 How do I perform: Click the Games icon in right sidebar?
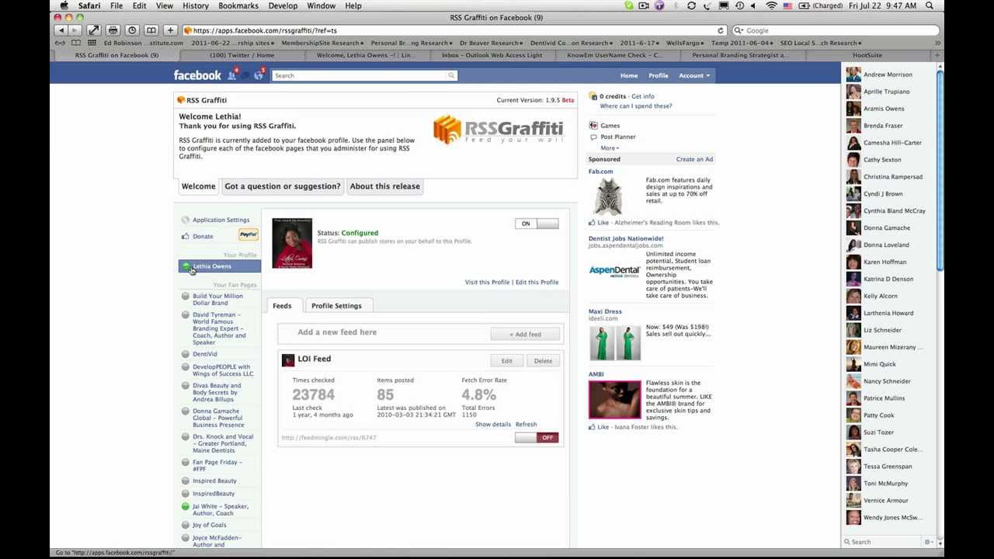[x=593, y=125]
